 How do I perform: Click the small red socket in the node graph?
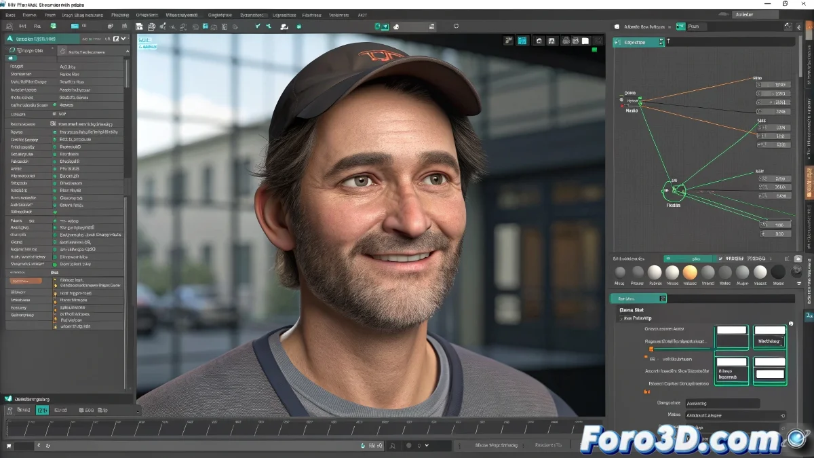[622, 105]
